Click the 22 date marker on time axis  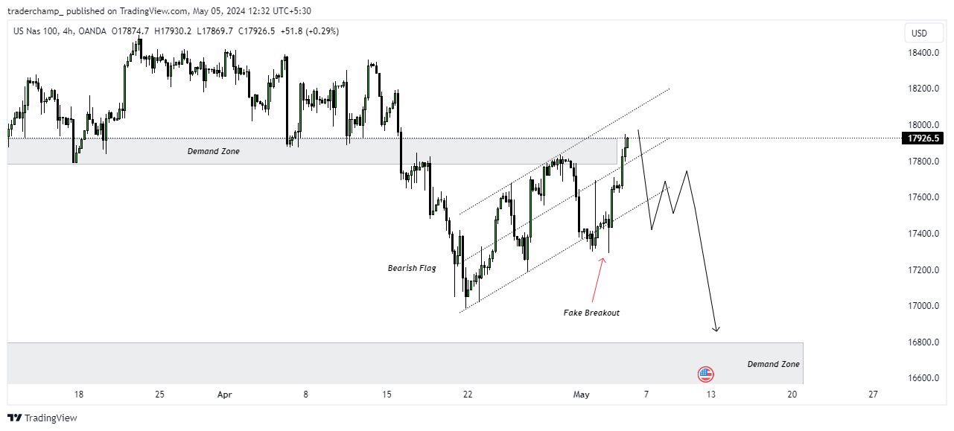pos(467,395)
